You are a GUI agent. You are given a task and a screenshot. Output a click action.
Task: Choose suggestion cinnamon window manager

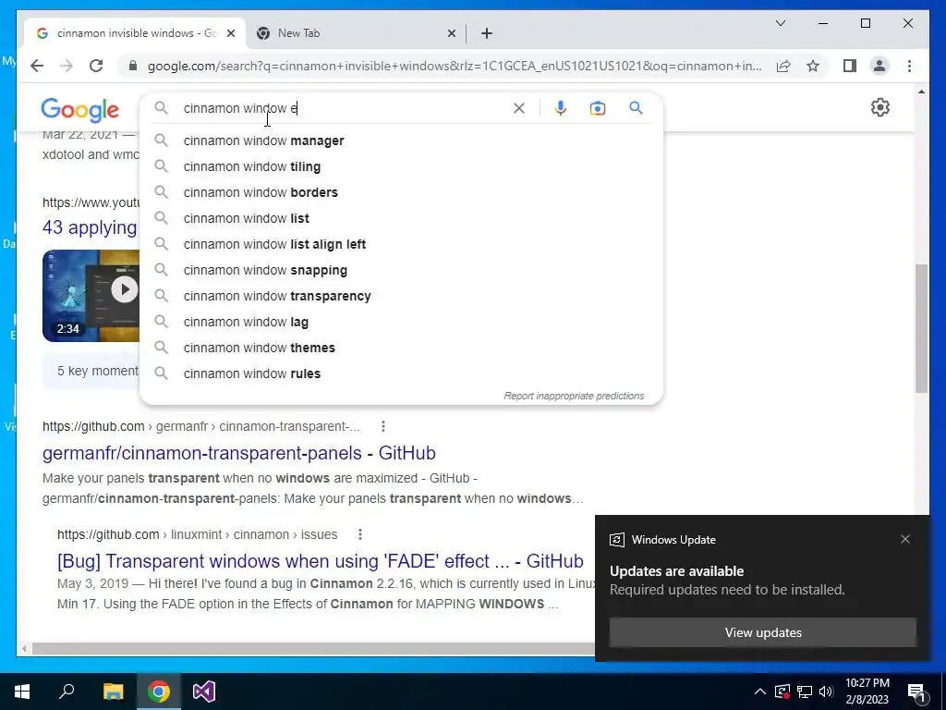(x=401, y=141)
